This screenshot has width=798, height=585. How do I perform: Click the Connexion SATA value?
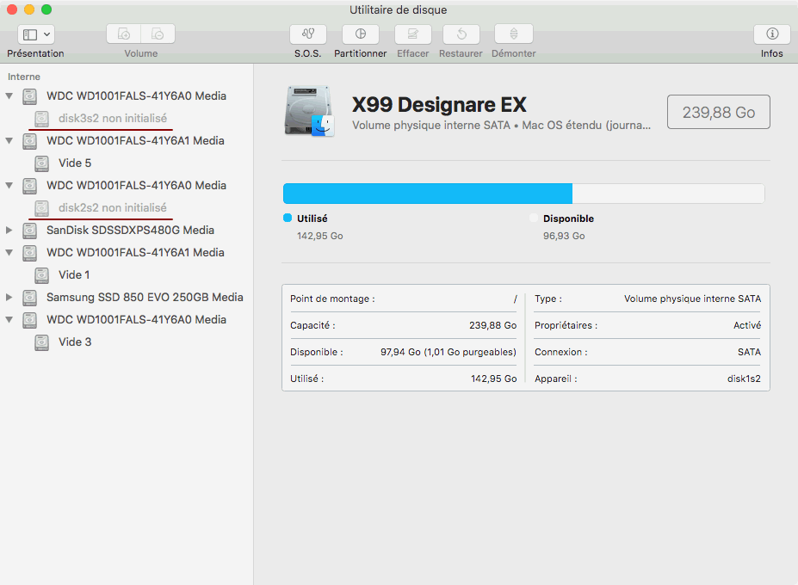click(x=749, y=352)
